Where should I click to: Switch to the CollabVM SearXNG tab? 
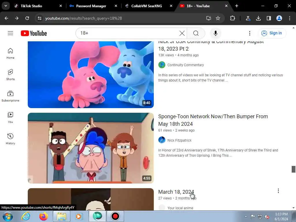[x=147, y=6]
